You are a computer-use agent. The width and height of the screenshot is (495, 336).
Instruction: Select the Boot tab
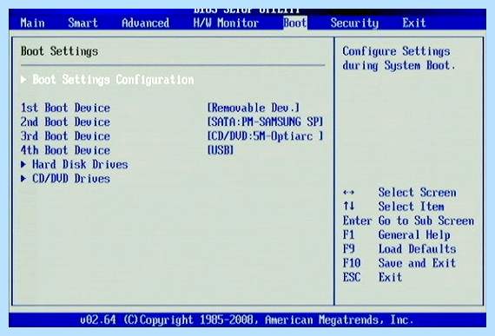[295, 23]
